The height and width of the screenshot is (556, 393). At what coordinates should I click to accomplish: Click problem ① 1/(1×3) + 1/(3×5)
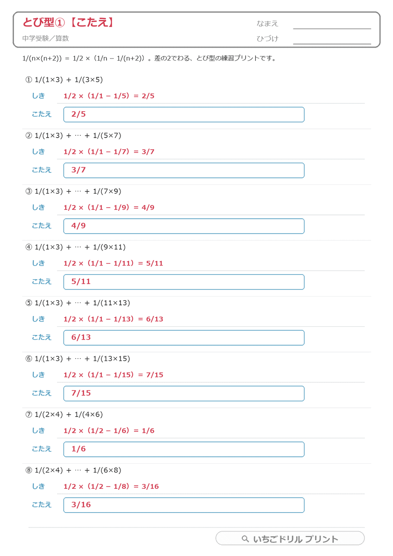pos(64,80)
